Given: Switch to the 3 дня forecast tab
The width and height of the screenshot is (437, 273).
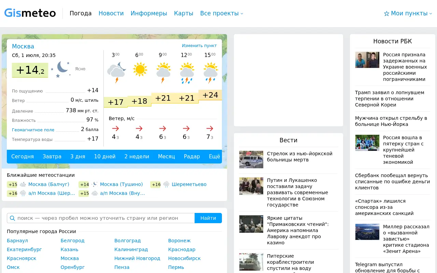Looking at the screenshot, I should [78, 157].
